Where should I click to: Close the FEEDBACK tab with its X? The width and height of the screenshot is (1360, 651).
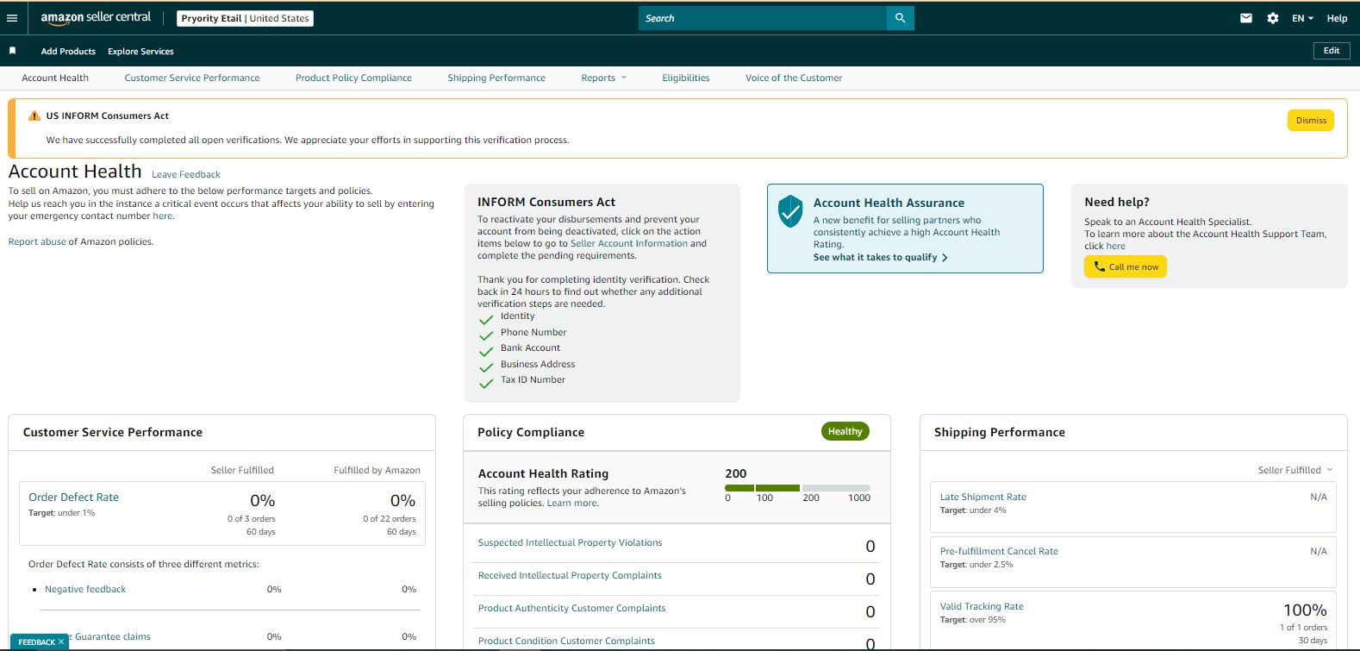pyautogui.click(x=61, y=642)
